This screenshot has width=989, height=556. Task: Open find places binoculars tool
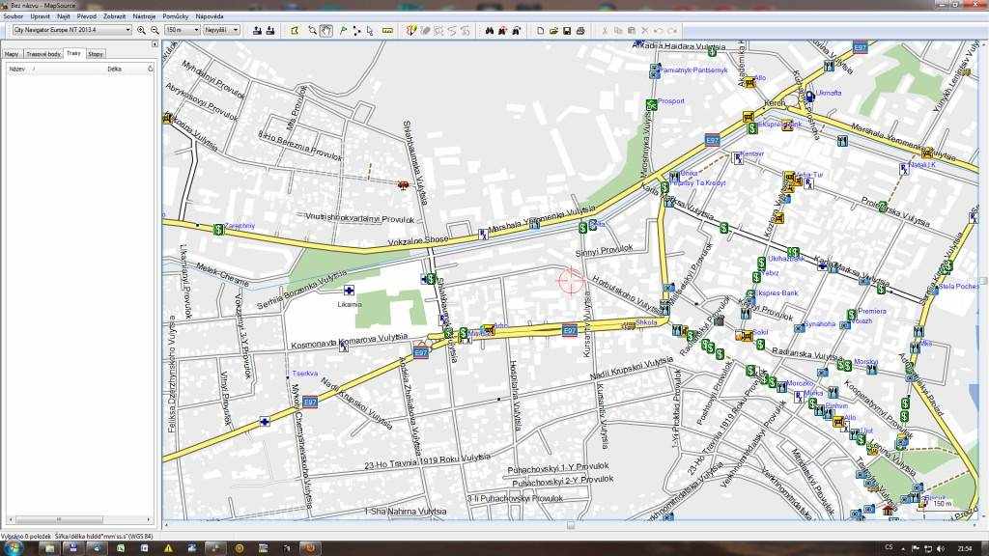pos(490,30)
